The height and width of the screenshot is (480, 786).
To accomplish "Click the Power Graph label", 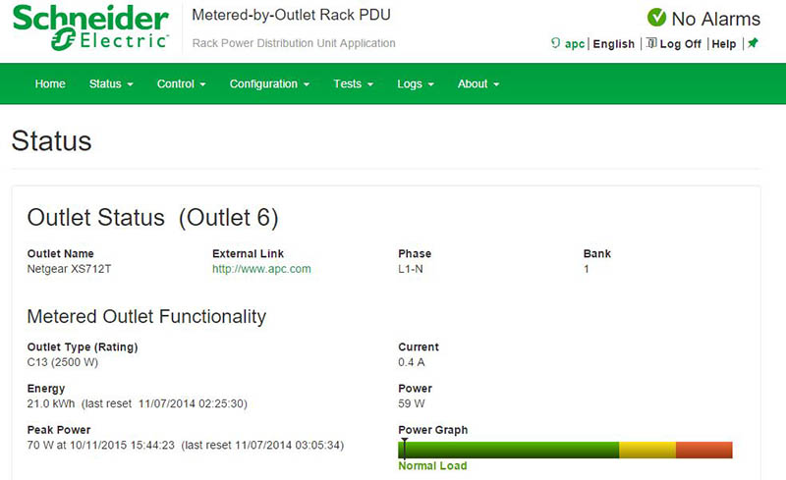I will click(433, 430).
